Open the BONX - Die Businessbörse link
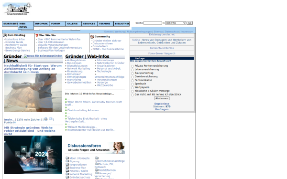Screen dimensions: 287x179 point(108,49)
